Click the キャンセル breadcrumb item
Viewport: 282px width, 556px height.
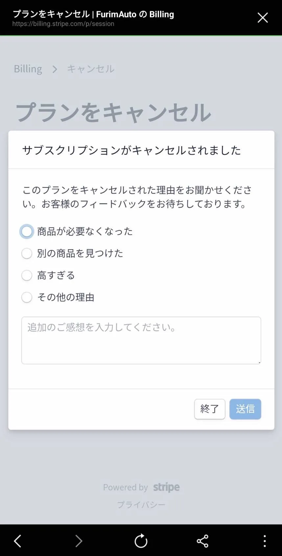91,69
